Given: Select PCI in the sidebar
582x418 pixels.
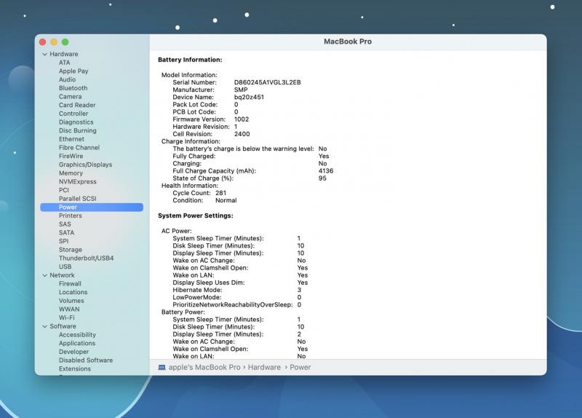Looking at the screenshot, I should point(64,190).
